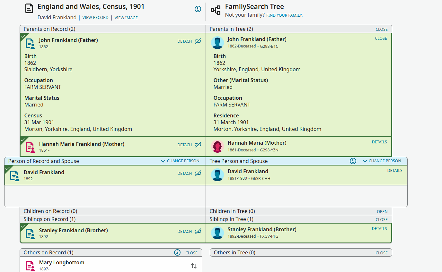
Task: Click the unlink icon for John Frankland
Action: click(198, 41)
